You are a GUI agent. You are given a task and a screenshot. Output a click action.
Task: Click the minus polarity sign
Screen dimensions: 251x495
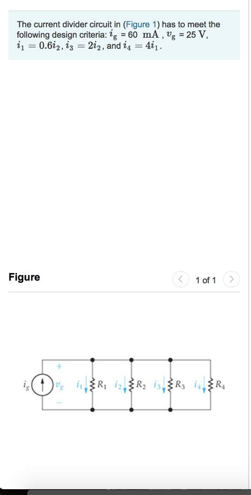click(59, 403)
